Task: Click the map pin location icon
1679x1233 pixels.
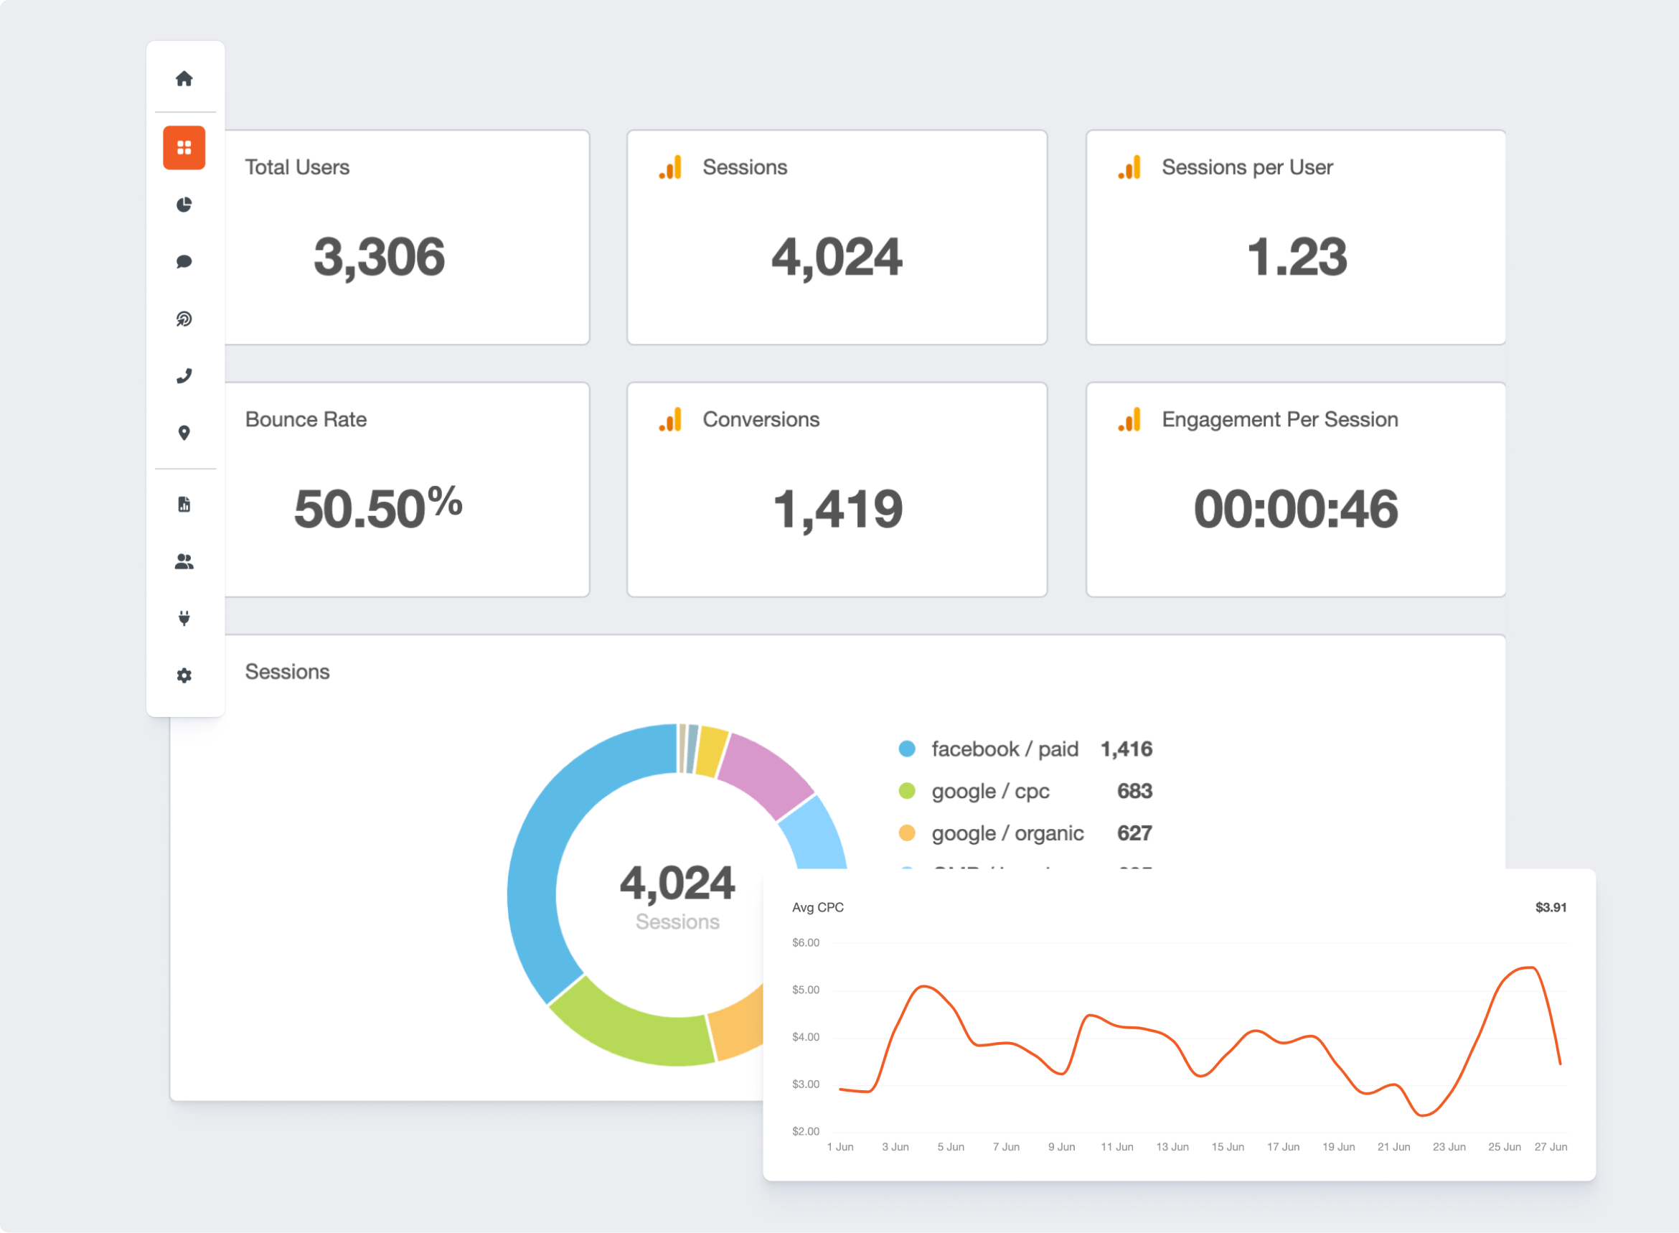Action: point(184,433)
